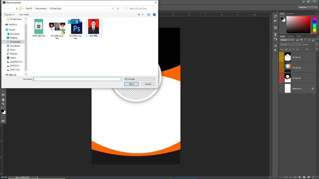
Task: Filter layers by adjustment layers icon
Action: 301,40
